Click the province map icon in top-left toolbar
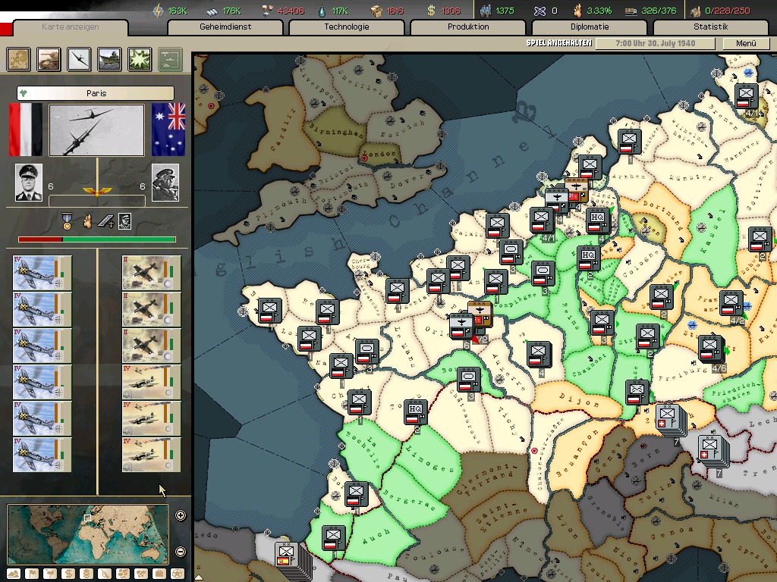Screen dimensions: 777x582 pos(19,58)
